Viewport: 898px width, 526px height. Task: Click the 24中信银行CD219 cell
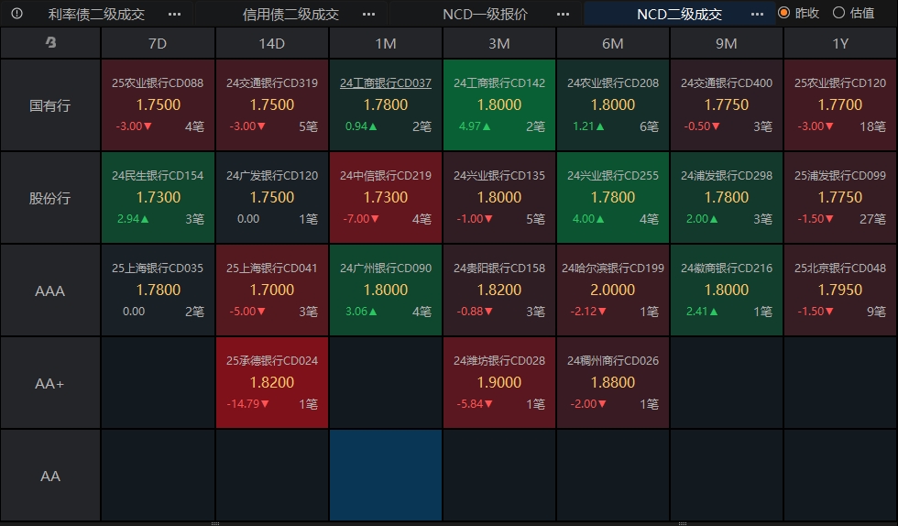tap(386, 198)
